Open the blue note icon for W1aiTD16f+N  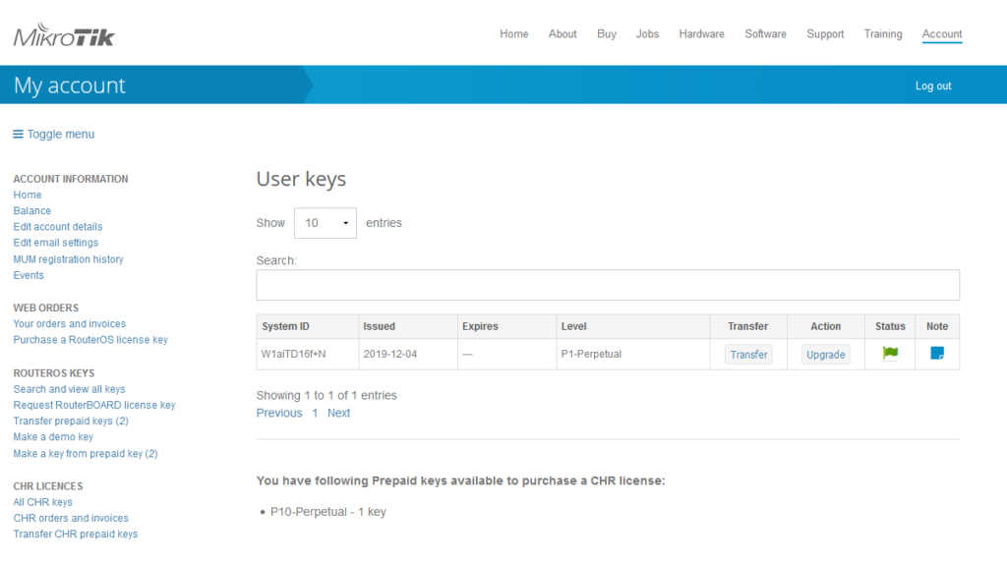click(x=937, y=353)
